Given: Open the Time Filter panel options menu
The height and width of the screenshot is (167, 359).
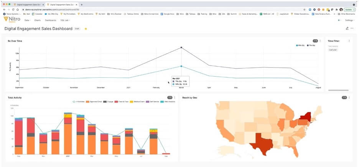Looking at the screenshot, I should (x=349, y=41).
